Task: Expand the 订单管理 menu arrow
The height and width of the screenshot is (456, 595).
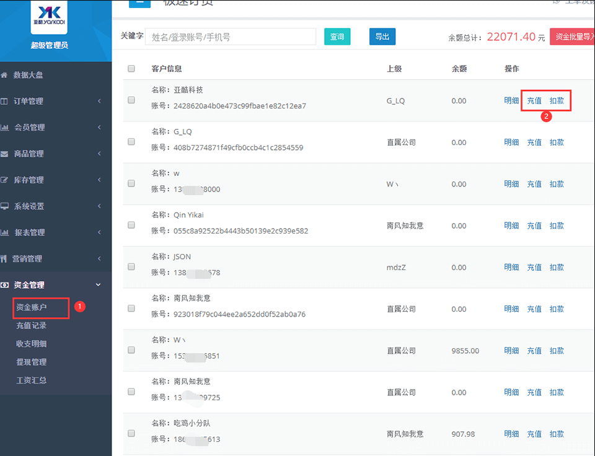Action: (99, 101)
